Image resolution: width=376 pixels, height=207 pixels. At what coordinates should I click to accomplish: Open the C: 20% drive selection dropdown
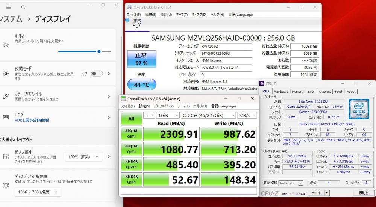point(208,115)
